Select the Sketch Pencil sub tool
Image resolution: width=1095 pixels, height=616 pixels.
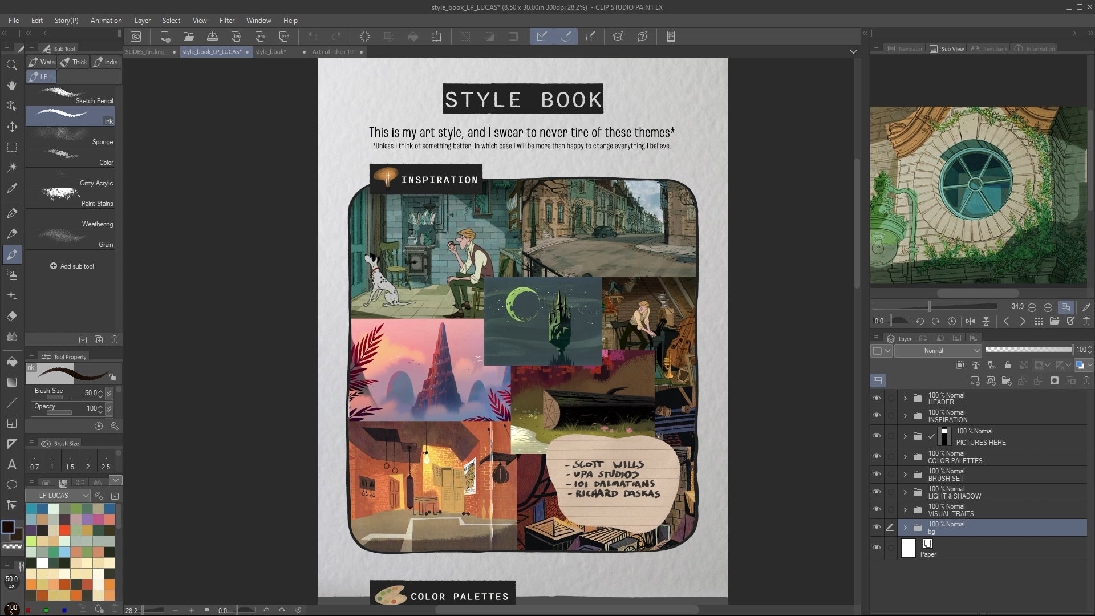point(70,96)
